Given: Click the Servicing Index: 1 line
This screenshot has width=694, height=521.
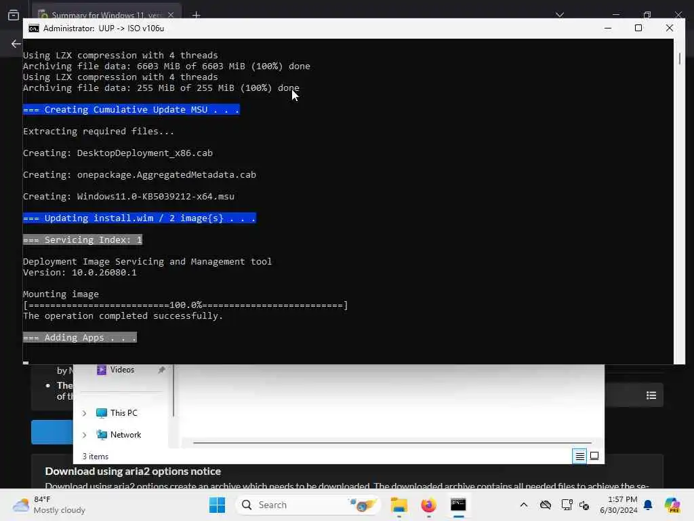Looking at the screenshot, I should [83, 239].
